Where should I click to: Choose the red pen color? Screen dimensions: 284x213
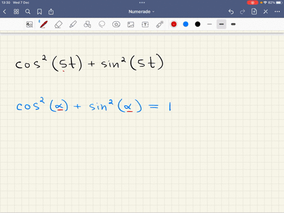(174, 24)
